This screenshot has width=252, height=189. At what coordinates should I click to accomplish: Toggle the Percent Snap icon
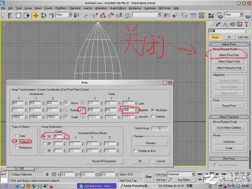(x=111, y=15)
